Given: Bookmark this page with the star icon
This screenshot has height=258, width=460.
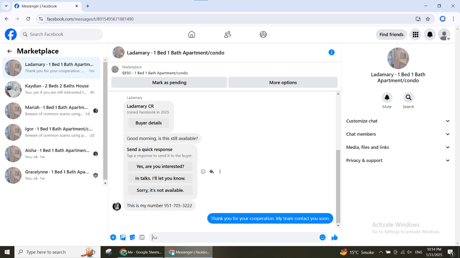Looking at the screenshot, I should click(x=428, y=19).
